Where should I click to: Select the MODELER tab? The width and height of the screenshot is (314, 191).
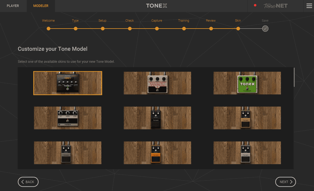(41, 6)
